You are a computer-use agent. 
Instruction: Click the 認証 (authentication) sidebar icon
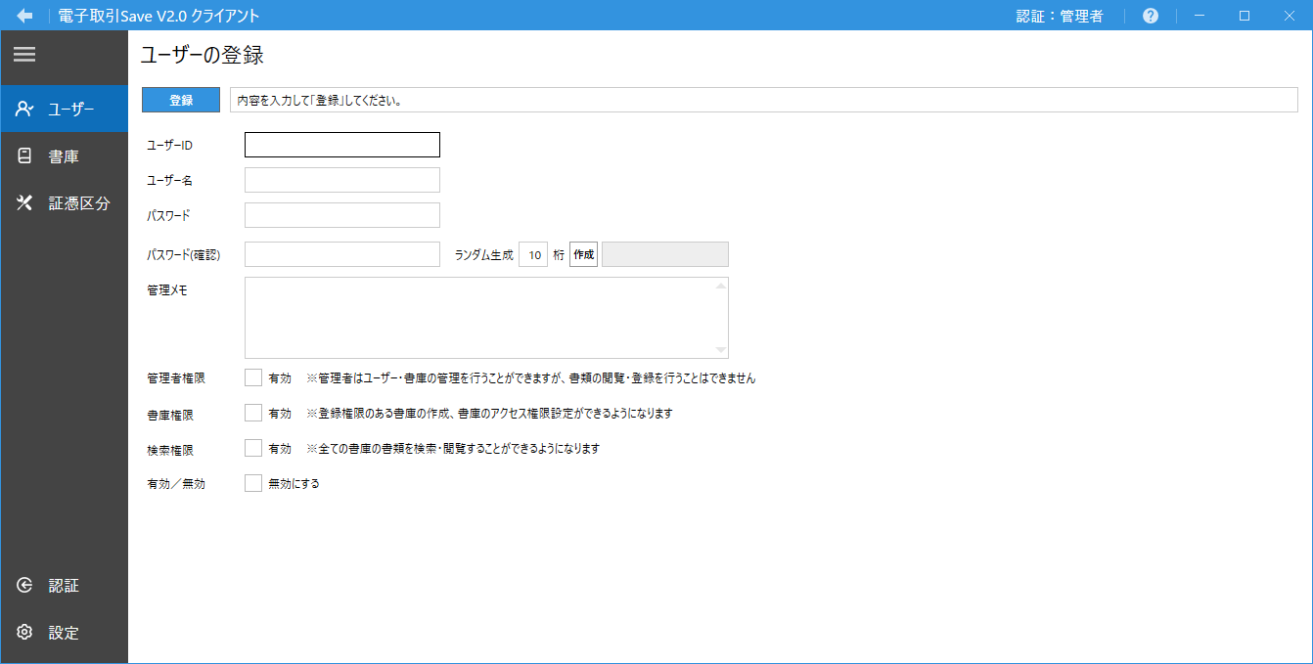[24, 585]
